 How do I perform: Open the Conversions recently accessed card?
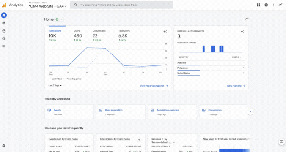coord(224,112)
